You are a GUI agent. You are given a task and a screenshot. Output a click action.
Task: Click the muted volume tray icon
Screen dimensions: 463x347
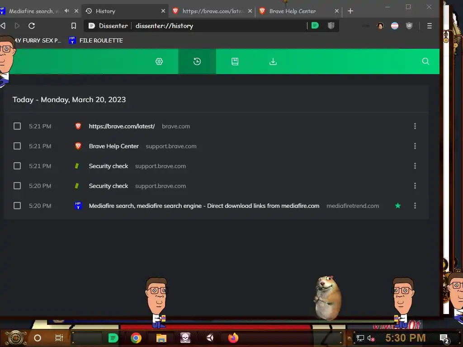371,338
